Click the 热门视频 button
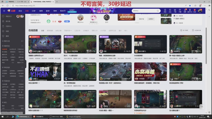The width and height of the screenshot is (212, 119). 184,30
